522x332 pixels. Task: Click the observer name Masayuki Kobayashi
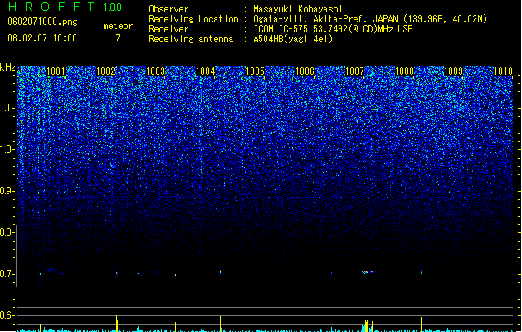pos(298,9)
